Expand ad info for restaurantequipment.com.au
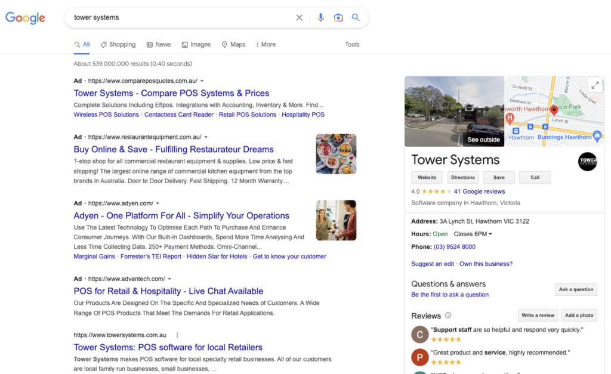The height and width of the screenshot is (374, 611). pos(206,137)
